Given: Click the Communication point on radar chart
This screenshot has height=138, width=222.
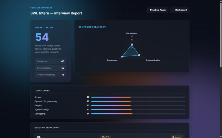Looking at the screenshot, I should click(x=139, y=55).
